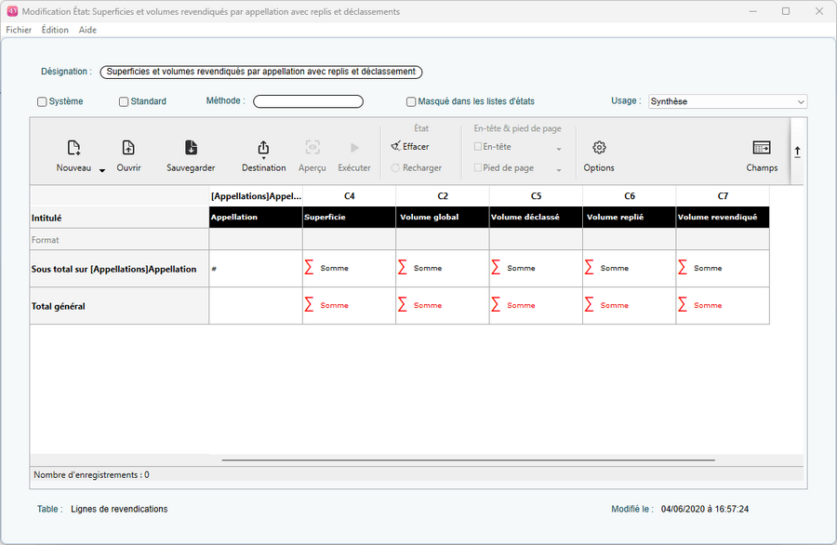
Task: Open Options gear icon
Action: (x=599, y=148)
